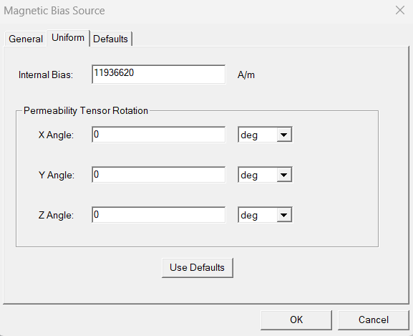Click into the Y Angle text field

159,175
